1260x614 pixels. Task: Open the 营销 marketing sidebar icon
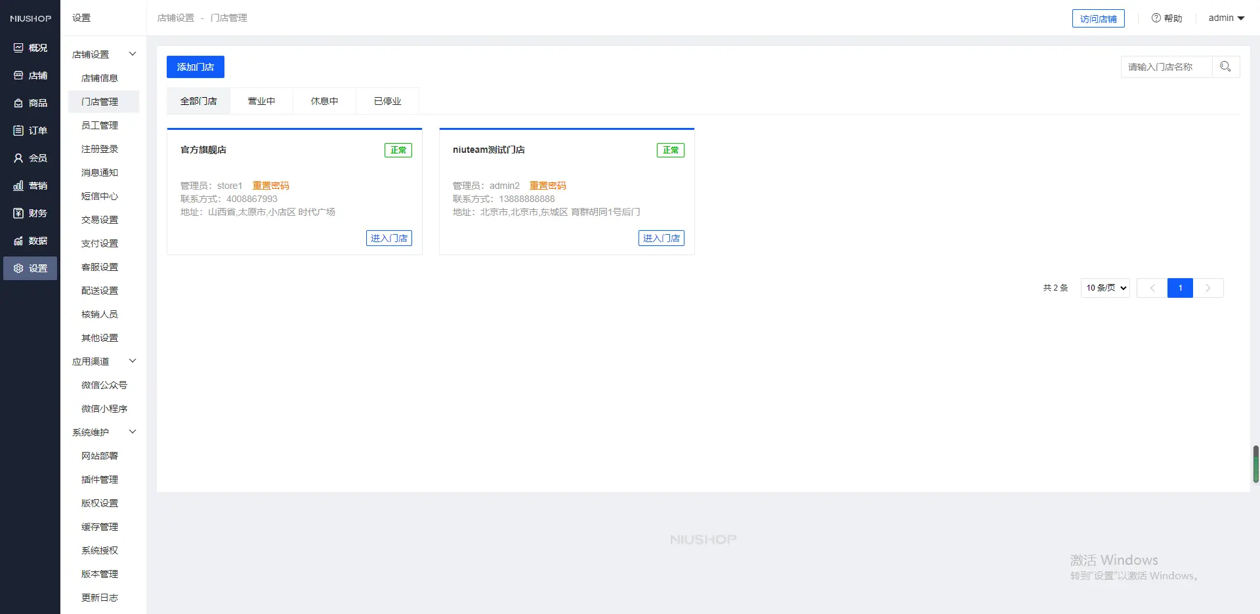click(18, 186)
